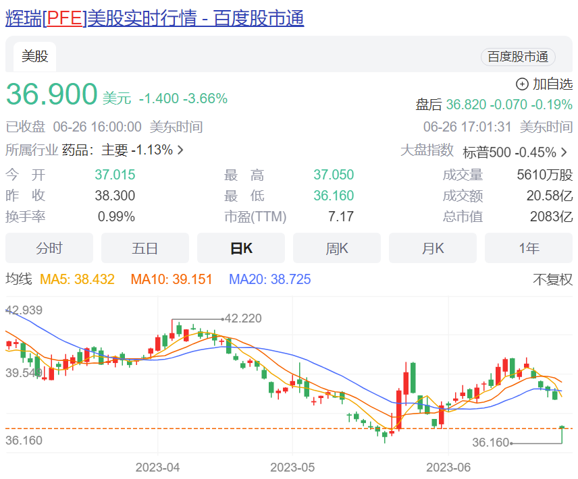Click the 今开 value 37.015
The width and height of the screenshot is (578, 479).
(115, 175)
